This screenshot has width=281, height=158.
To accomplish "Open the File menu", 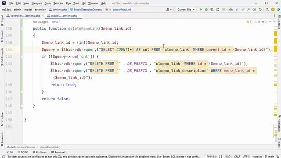I will (x=11, y=3).
